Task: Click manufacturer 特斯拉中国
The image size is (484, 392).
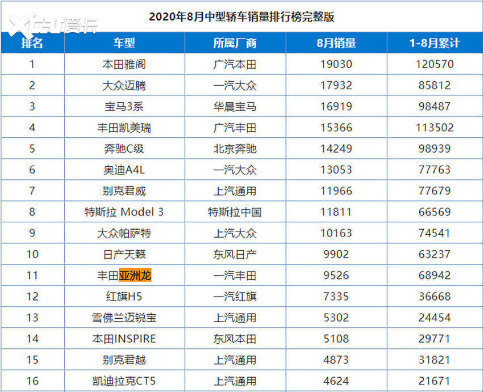Action: click(x=235, y=212)
